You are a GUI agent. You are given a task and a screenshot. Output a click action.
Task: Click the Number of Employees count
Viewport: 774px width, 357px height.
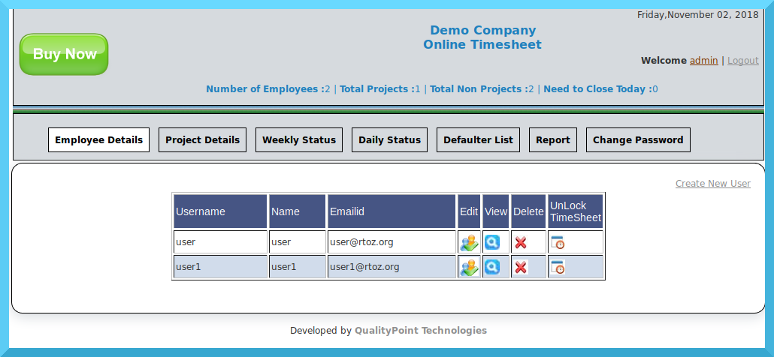click(x=268, y=89)
